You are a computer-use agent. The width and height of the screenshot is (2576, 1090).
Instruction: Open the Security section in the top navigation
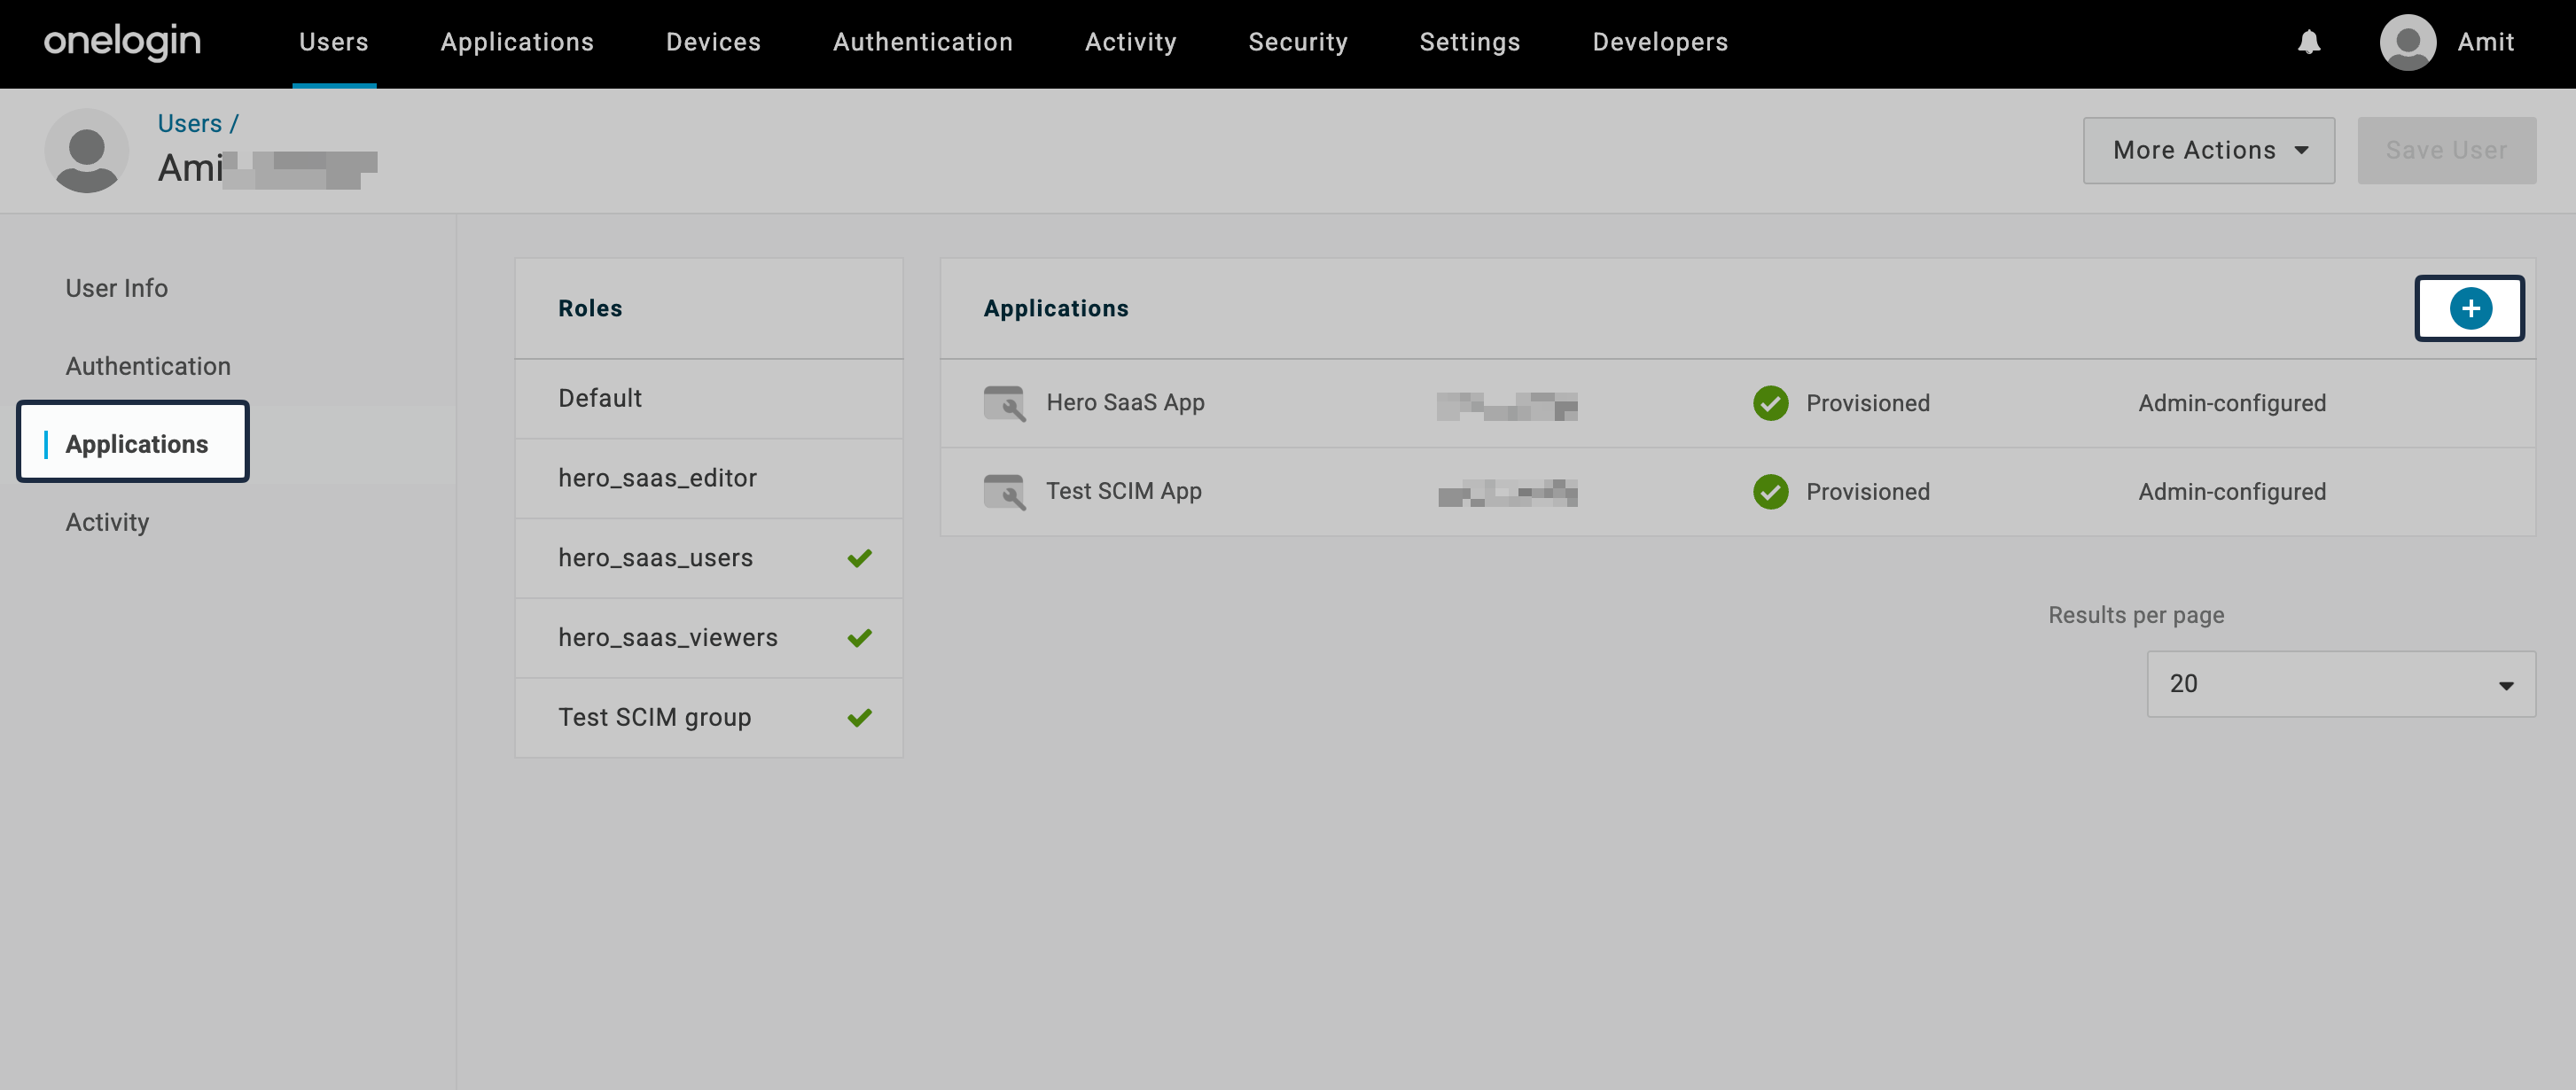click(x=1298, y=42)
